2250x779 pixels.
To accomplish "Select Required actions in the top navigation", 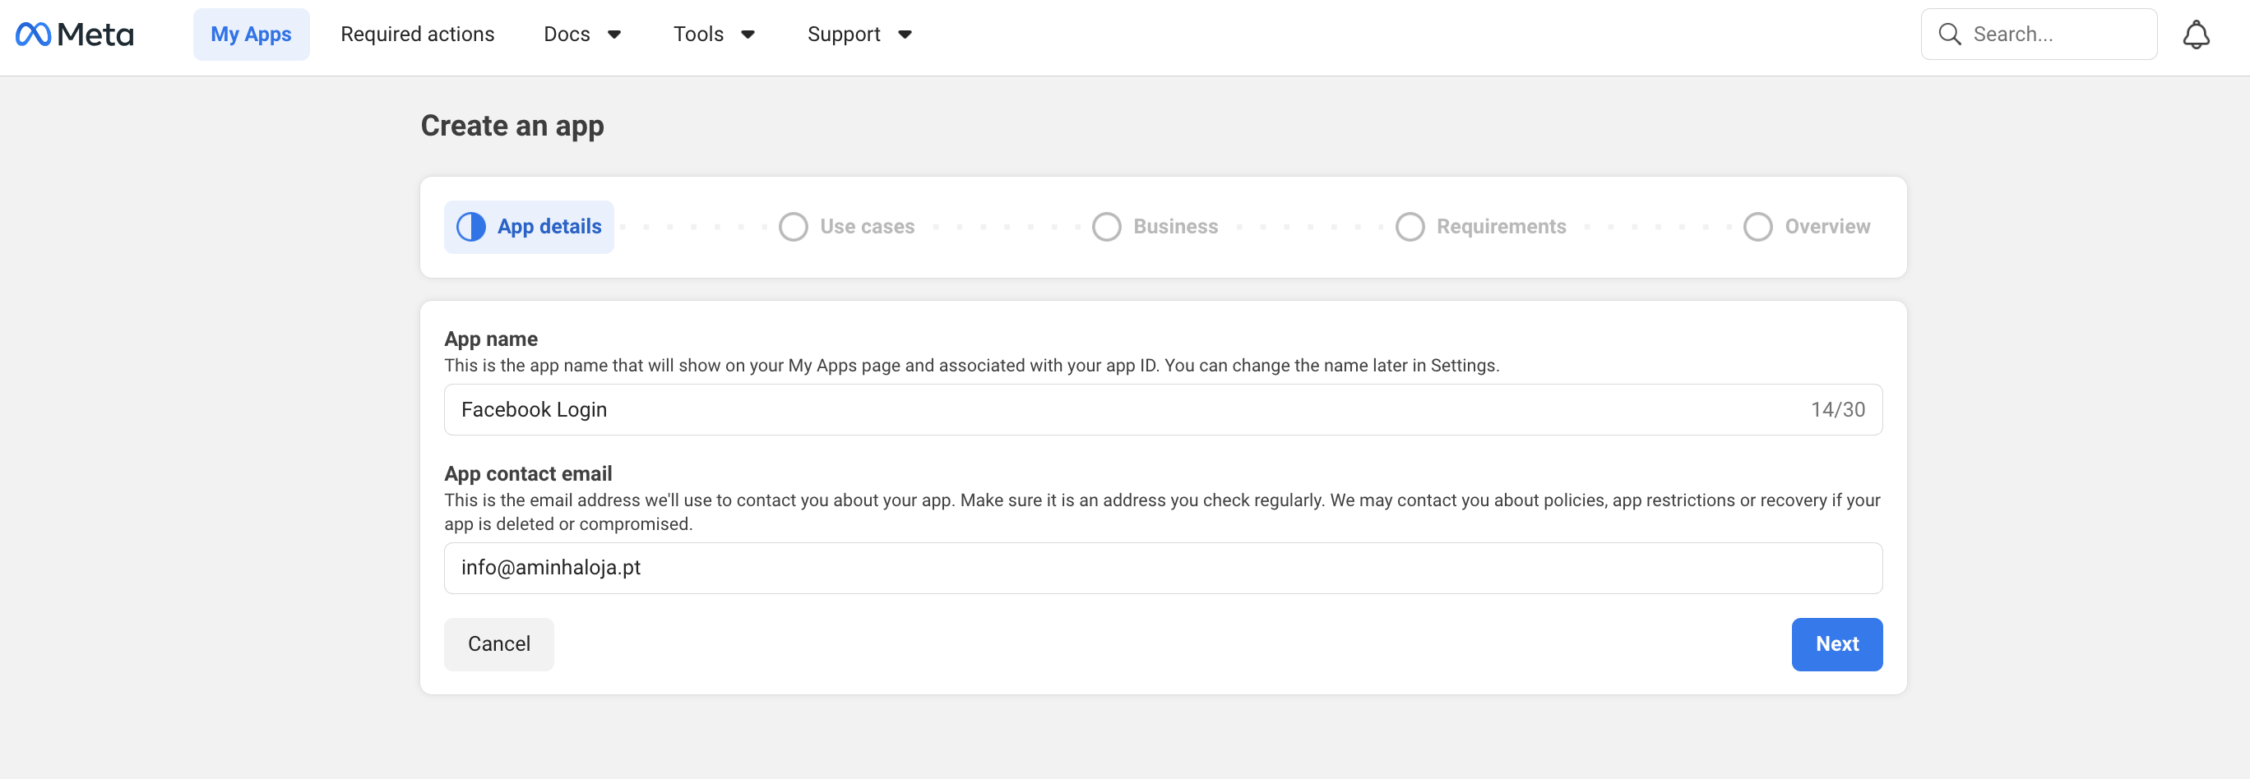I will (x=418, y=33).
